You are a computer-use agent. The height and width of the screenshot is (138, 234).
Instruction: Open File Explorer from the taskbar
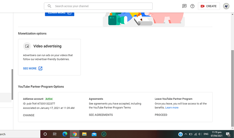pyautogui.click(x=84, y=134)
